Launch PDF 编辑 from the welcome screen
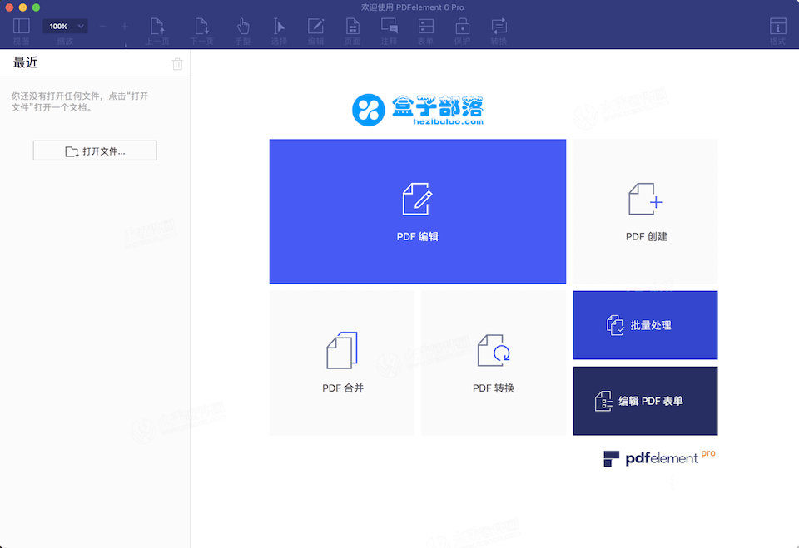 pos(417,211)
